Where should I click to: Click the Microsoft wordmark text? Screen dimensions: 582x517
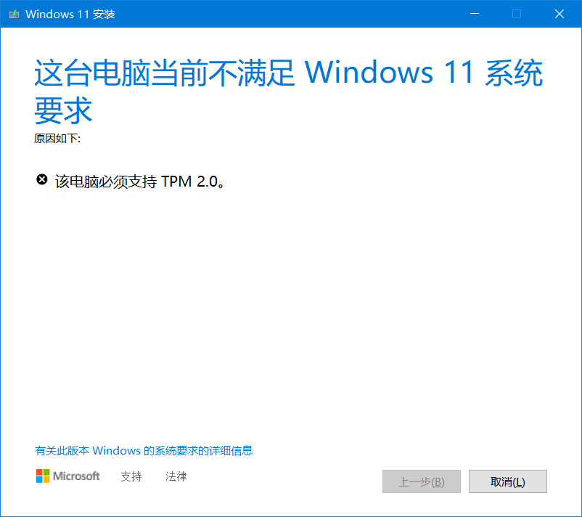(x=76, y=476)
